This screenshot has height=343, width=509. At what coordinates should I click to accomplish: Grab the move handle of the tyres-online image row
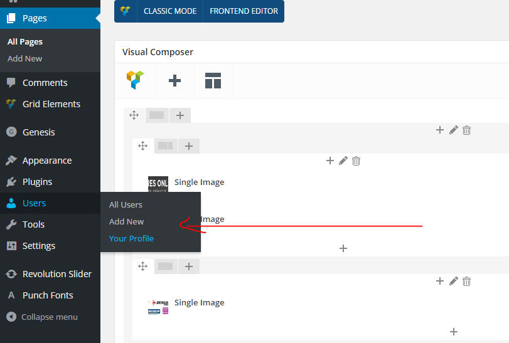143,146
